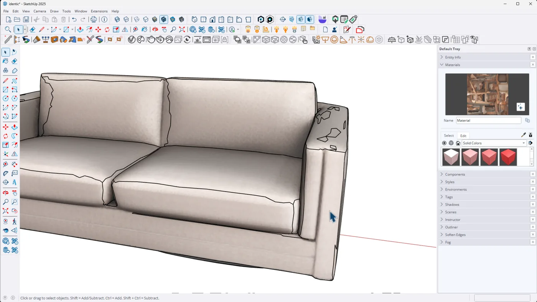Open the Solid Colors library dropdown
This screenshot has height=302, width=537.
[x=524, y=143]
